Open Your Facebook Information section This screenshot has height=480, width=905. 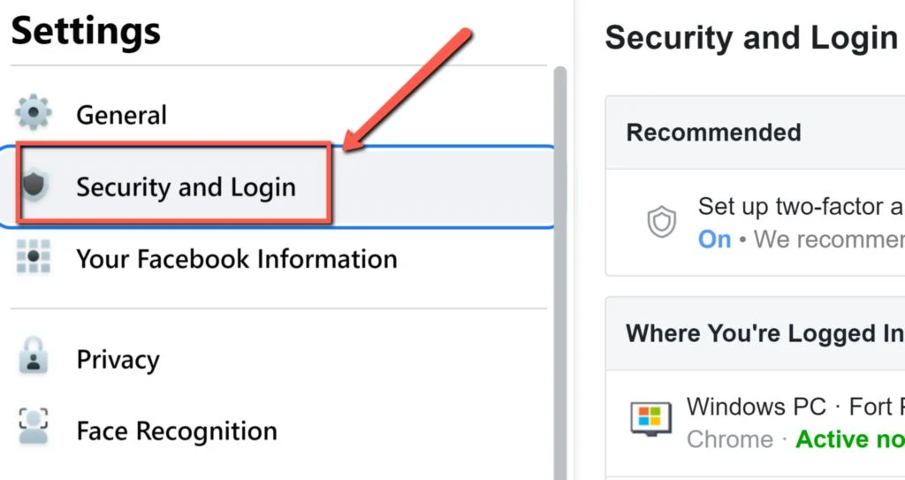click(237, 259)
